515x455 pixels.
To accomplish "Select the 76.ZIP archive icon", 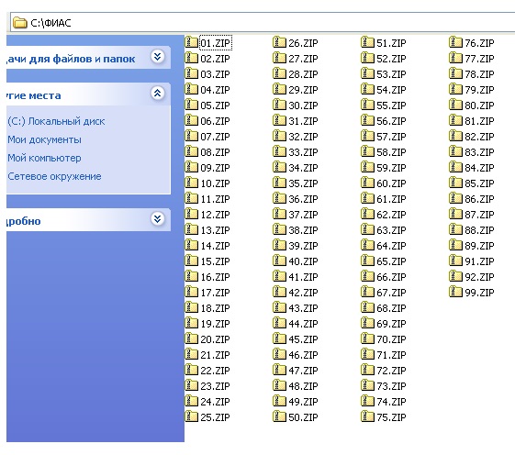I will (x=455, y=42).
